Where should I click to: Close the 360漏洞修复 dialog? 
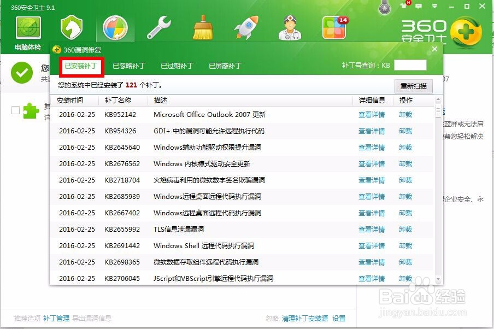tap(435, 49)
